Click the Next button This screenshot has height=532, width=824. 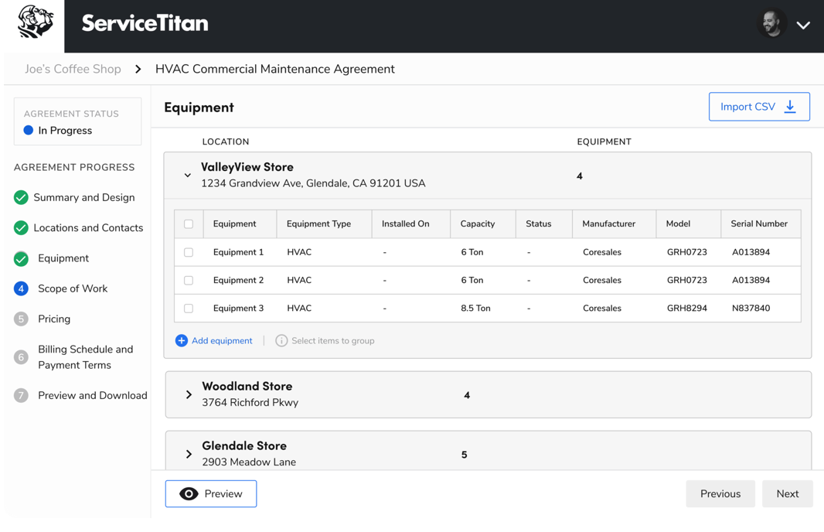(788, 493)
